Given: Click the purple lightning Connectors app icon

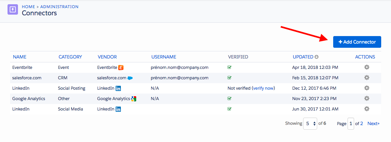Looking at the screenshot, I should pos(12,9).
